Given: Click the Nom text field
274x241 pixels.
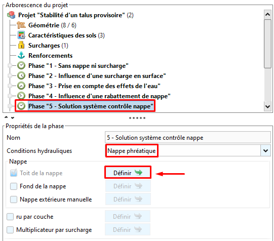Looking at the screenshot, I should (x=188, y=138).
